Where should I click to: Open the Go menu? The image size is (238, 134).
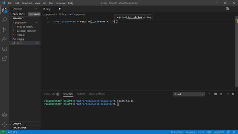tap(44, 3)
